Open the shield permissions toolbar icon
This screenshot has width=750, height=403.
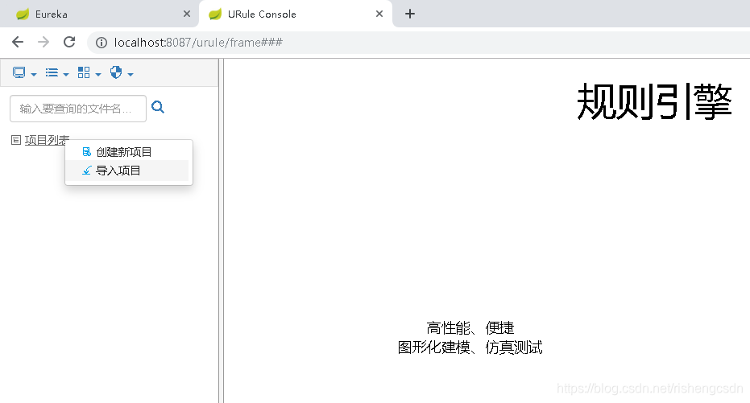116,72
